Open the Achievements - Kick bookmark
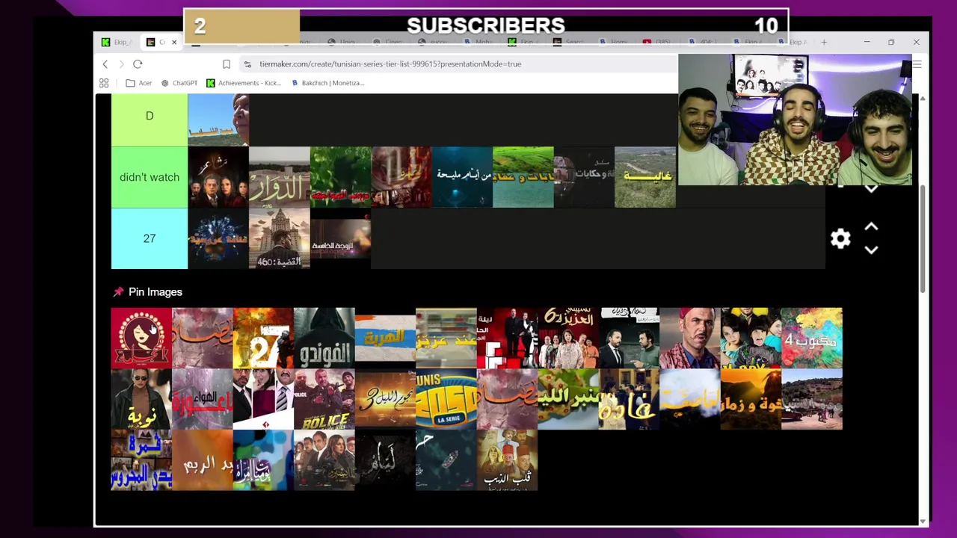 coord(244,83)
